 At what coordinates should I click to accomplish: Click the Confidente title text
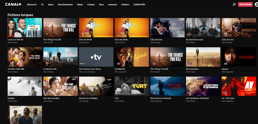pyautogui.click(x=120, y=69)
